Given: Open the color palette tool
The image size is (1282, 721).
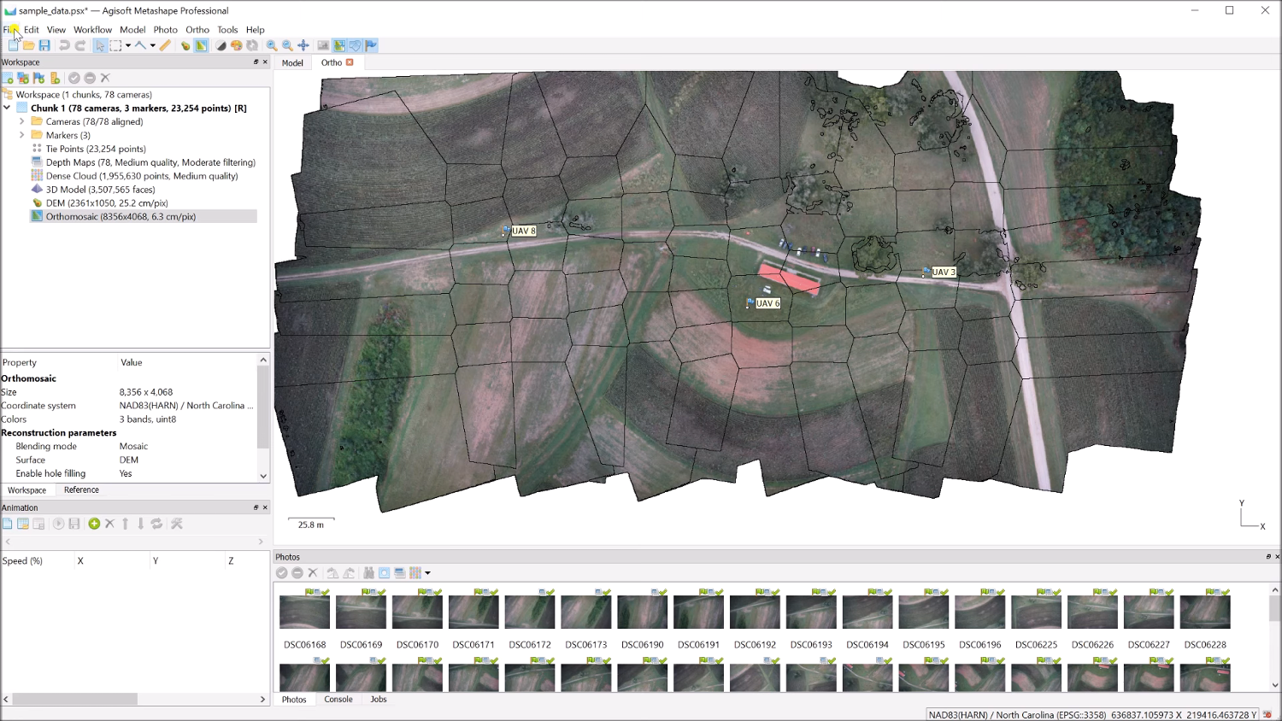Looking at the screenshot, I should [236, 46].
